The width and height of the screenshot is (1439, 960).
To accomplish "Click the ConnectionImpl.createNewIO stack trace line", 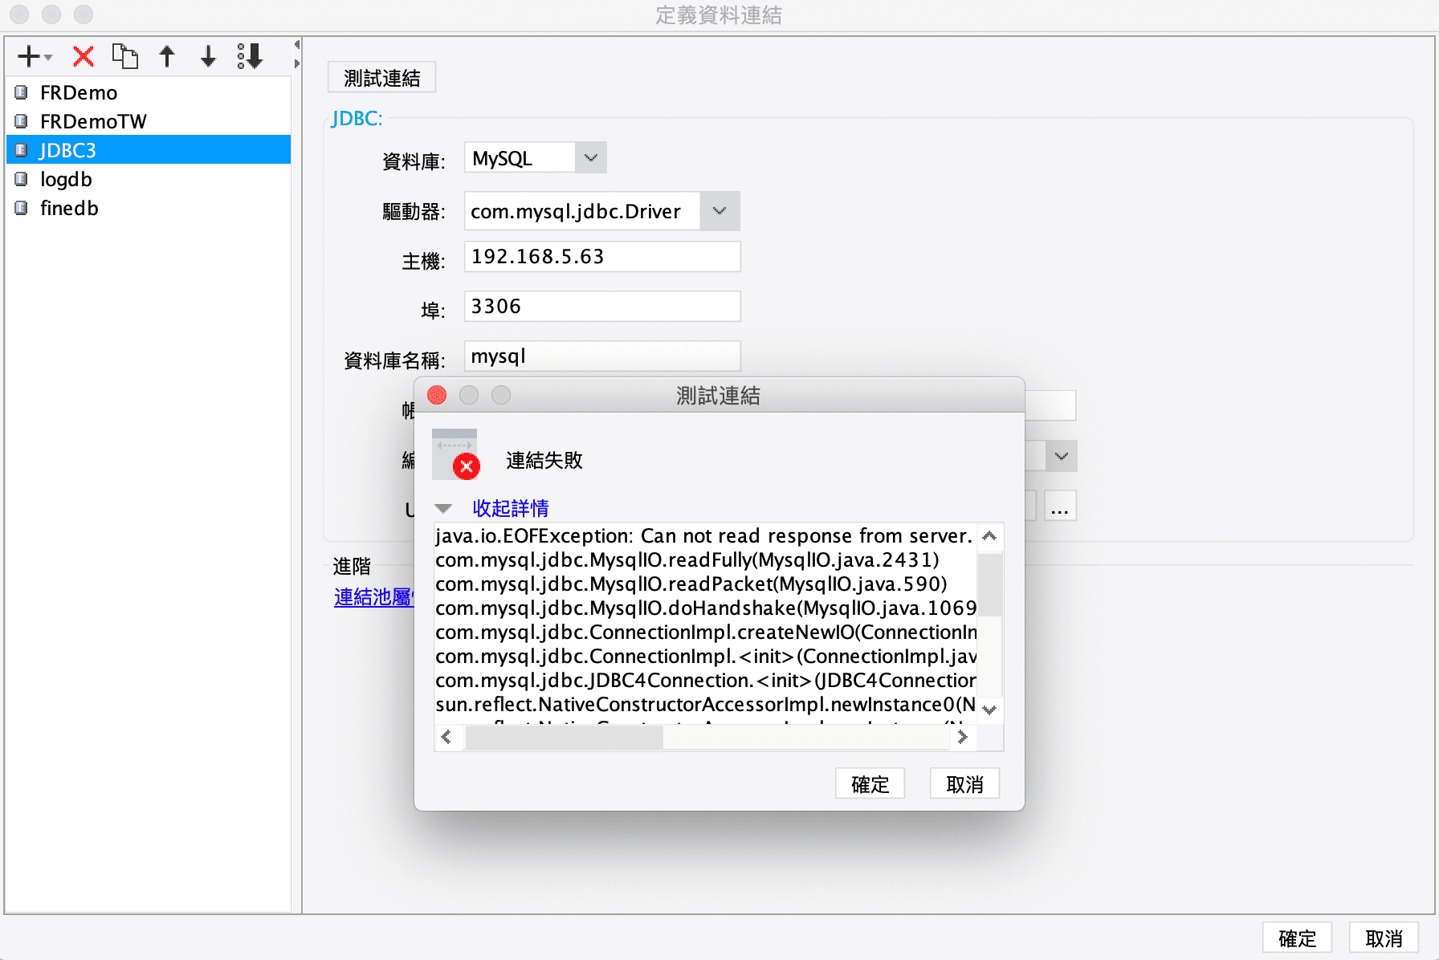I will tap(706, 632).
